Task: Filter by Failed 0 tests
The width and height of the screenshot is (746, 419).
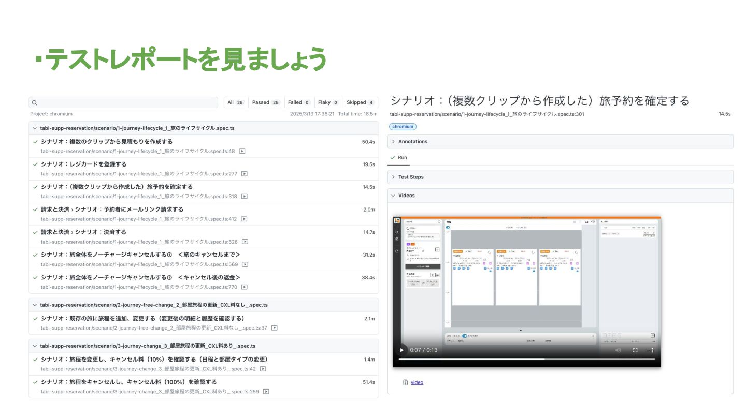Action: click(298, 102)
